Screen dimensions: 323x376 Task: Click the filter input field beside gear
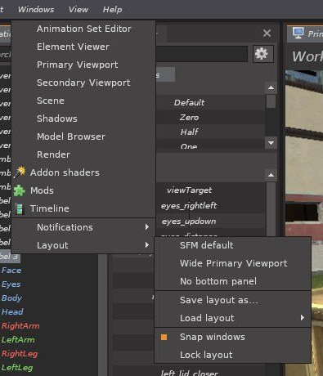[x=201, y=54]
